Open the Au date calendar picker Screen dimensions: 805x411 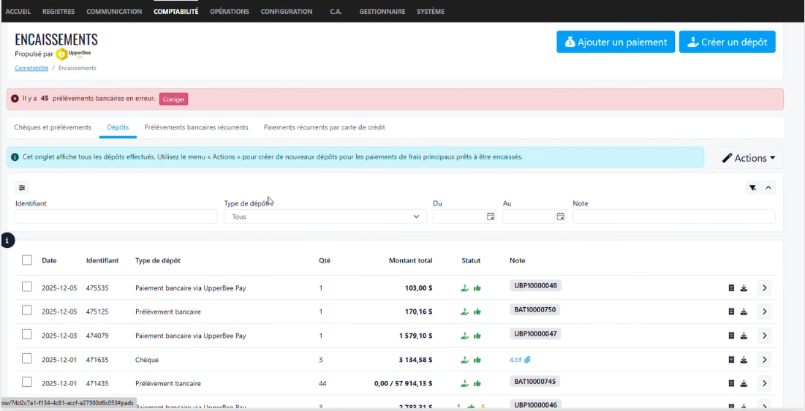[x=561, y=216]
